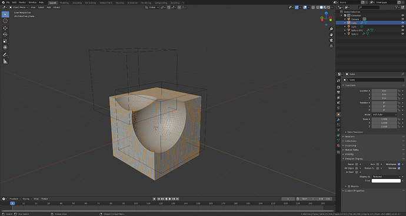The image size is (406, 216).
Task: Collapse the Transform panel
Action: (x=350, y=85)
